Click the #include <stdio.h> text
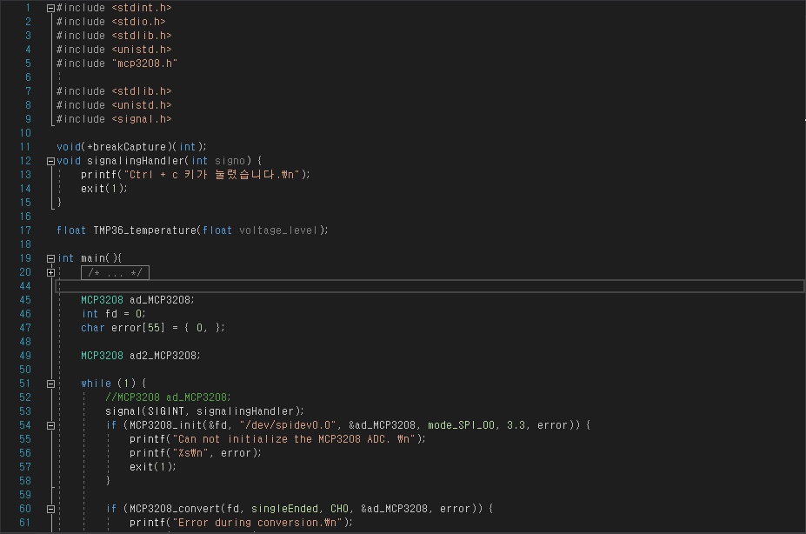The image size is (806, 534). pyautogui.click(x=111, y=22)
